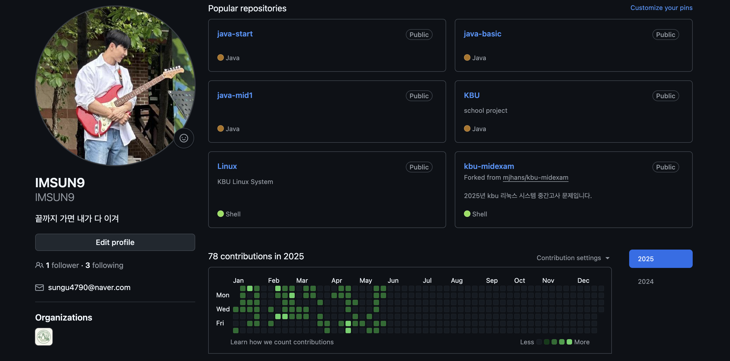Open the 3 following list

point(104,265)
